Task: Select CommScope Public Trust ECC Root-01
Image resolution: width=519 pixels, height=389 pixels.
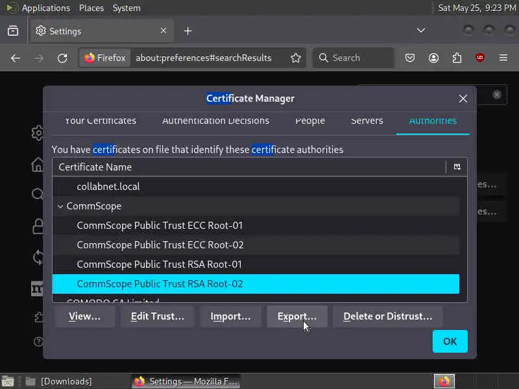Action: (x=256, y=226)
